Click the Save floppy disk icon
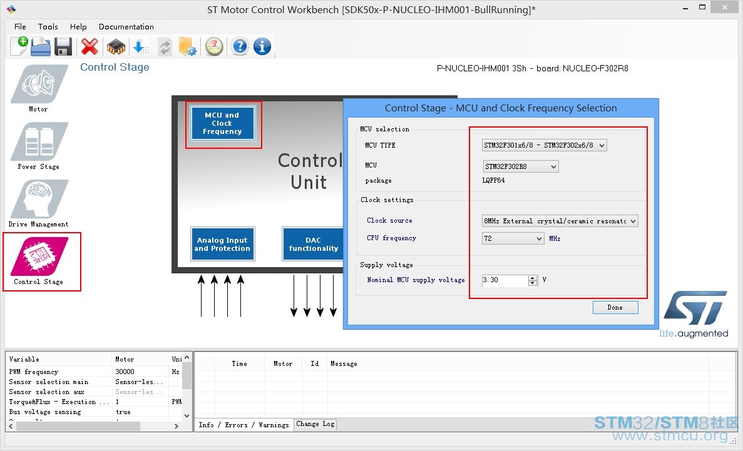 (x=63, y=47)
